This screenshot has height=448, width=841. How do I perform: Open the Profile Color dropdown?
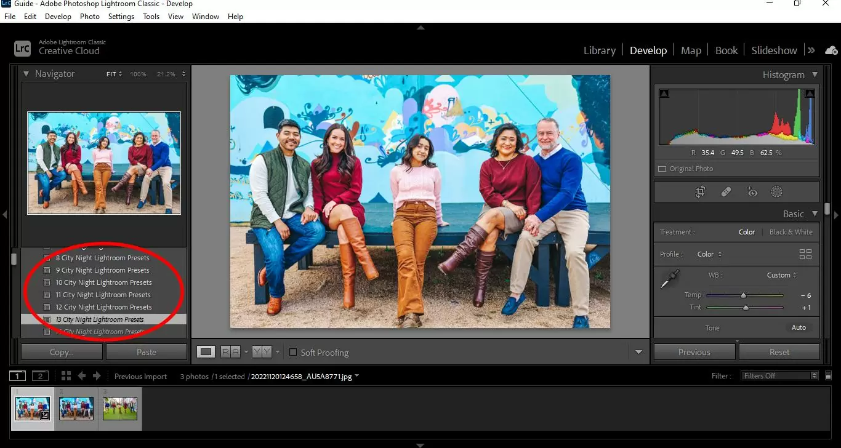[x=710, y=254]
